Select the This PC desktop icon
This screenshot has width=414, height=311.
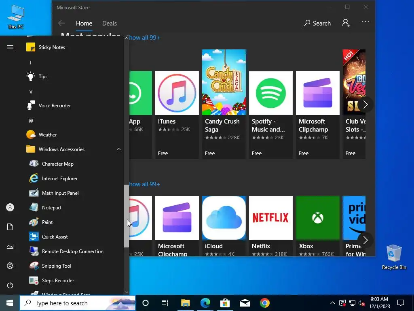[x=16, y=17]
